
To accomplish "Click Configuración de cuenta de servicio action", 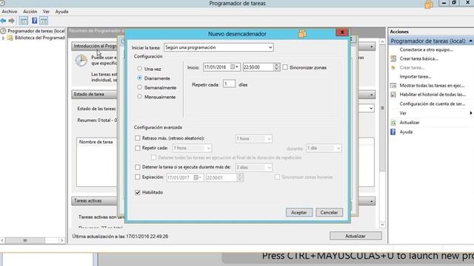I will (433, 103).
